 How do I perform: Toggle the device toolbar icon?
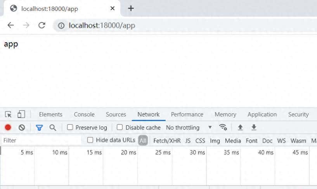coord(21,114)
